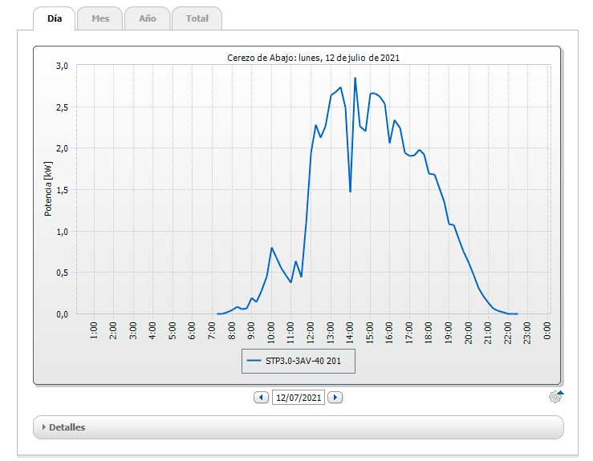Click the 3,0 y-axis value
593x461 pixels.
point(62,66)
